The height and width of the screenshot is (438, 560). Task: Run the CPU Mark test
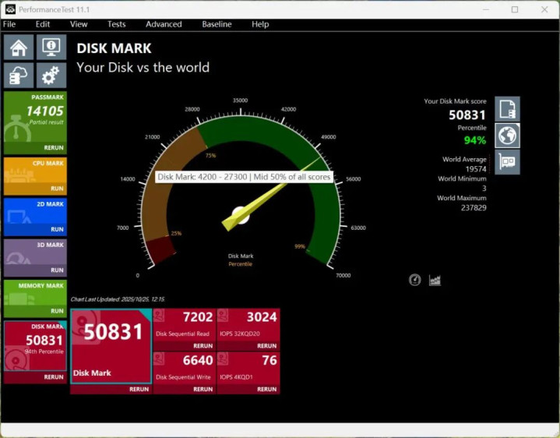(57, 189)
